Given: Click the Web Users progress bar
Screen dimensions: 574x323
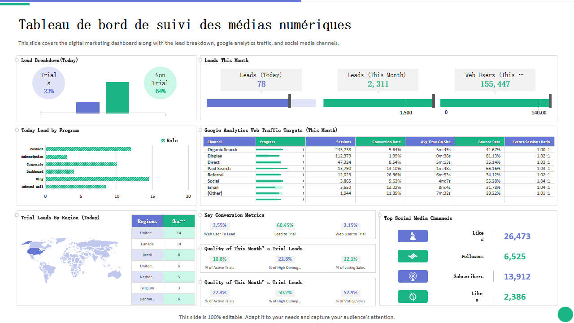Looking at the screenshot, I should pyautogui.click(x=496, y=103).
